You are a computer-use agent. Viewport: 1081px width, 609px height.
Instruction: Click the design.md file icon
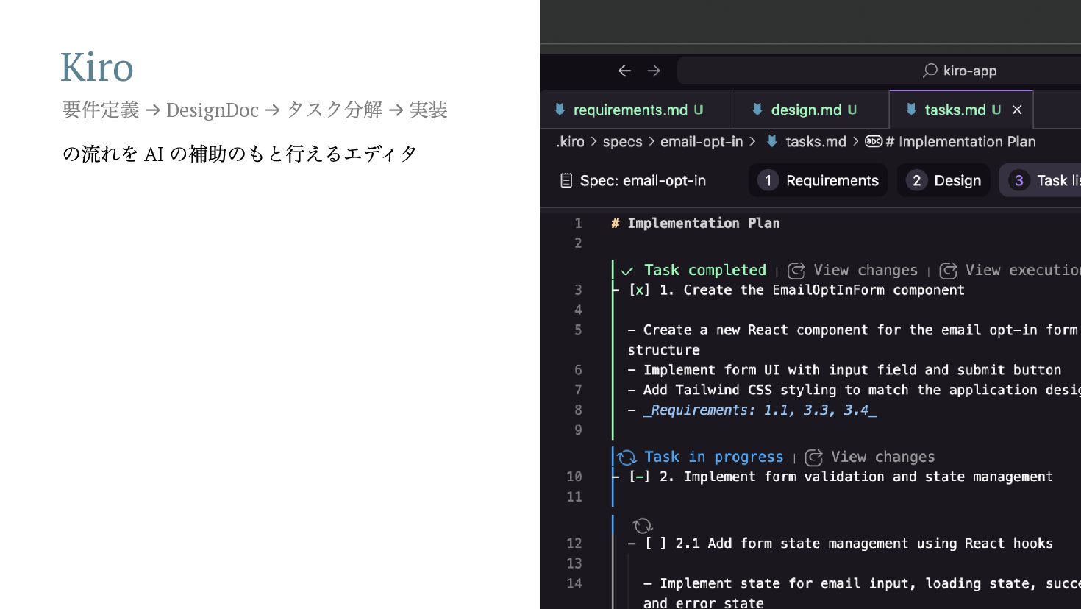point(757,110)
